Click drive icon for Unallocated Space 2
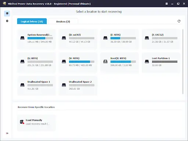Viewport: 188px width, 141px height. click(x=64, y=85)
